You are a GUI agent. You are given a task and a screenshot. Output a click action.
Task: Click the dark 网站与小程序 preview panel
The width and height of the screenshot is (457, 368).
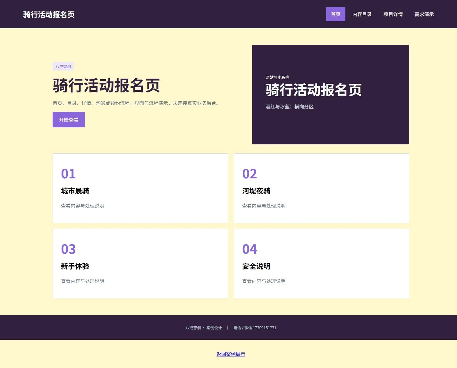331,95
